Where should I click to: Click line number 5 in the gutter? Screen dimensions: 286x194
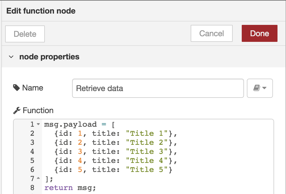point(32,161)
